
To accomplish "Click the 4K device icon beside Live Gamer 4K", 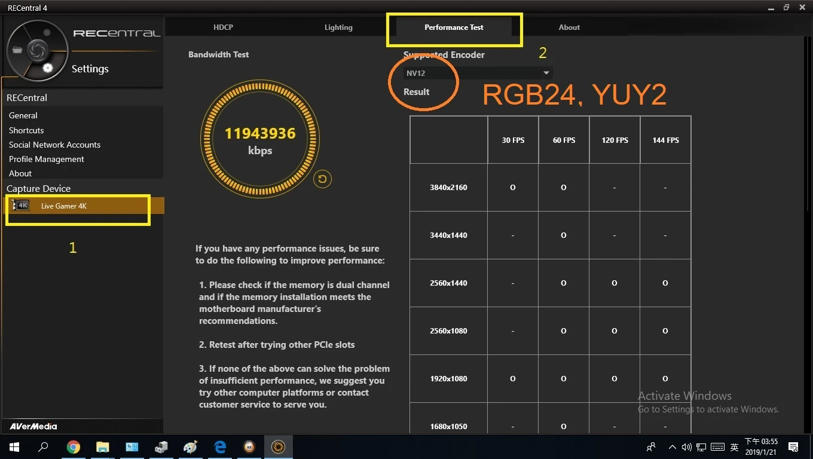I will tap(22, 206).
